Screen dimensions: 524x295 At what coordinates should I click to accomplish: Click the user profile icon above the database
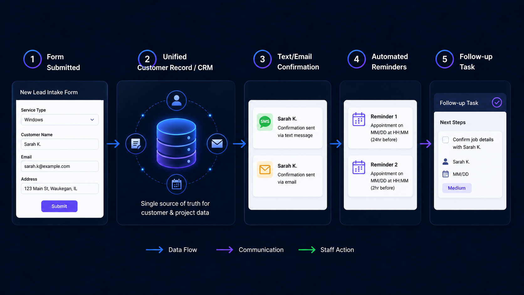(x=176, y=100)
